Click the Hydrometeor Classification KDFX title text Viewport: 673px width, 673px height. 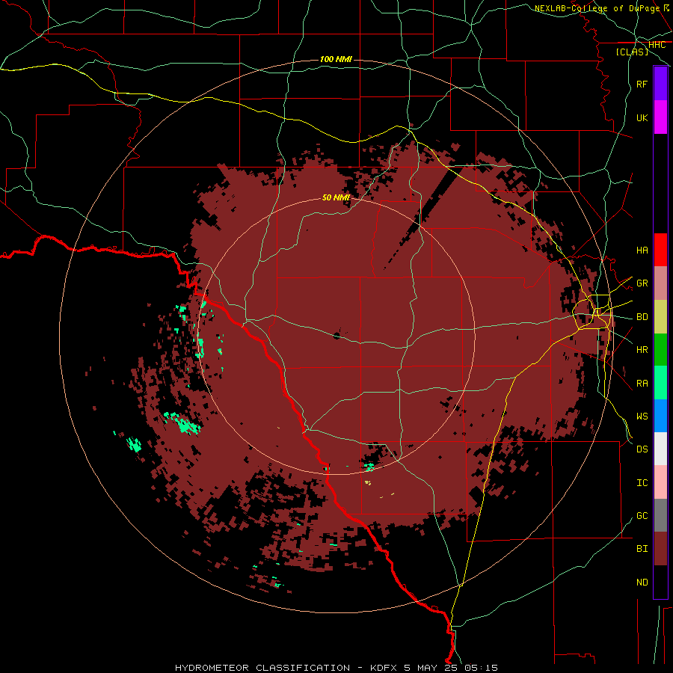[x=336, y=668]
